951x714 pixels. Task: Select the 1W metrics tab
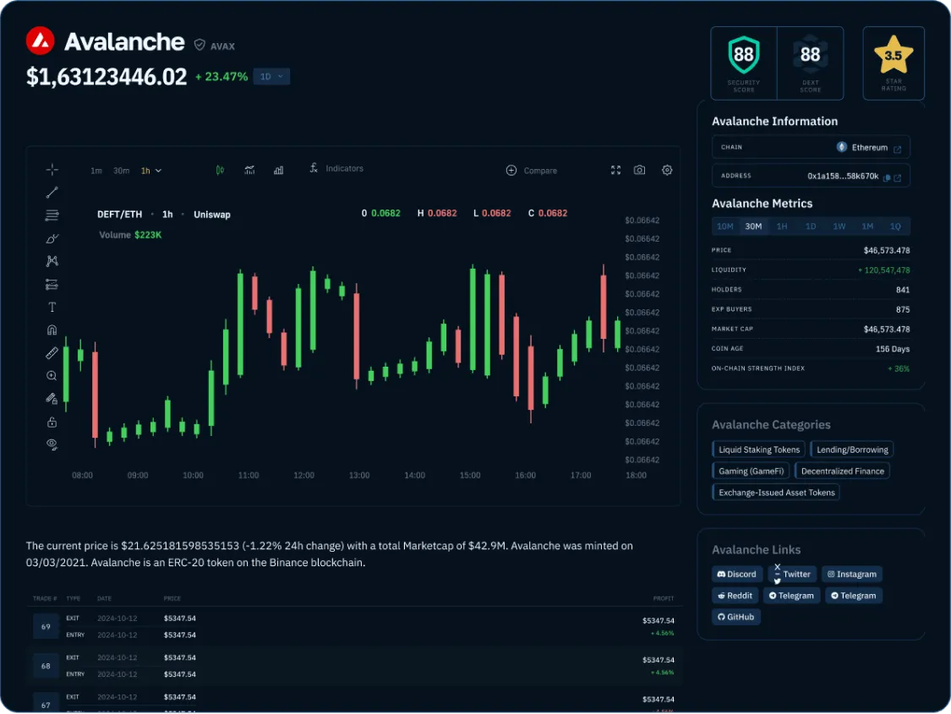point(839,226)
